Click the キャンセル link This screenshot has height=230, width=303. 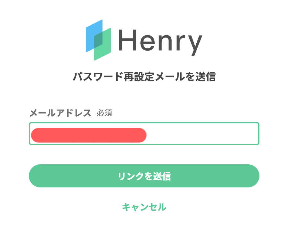(x=144, y=207)
